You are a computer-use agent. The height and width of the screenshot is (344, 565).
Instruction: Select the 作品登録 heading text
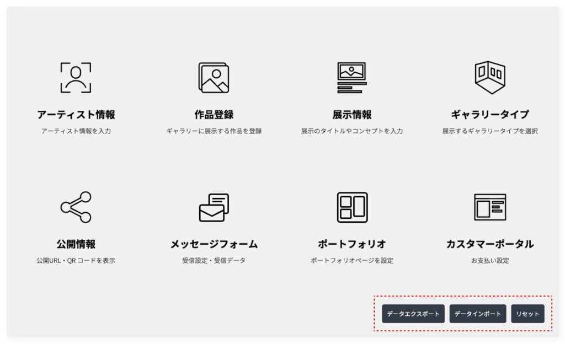tap(214, 115)
